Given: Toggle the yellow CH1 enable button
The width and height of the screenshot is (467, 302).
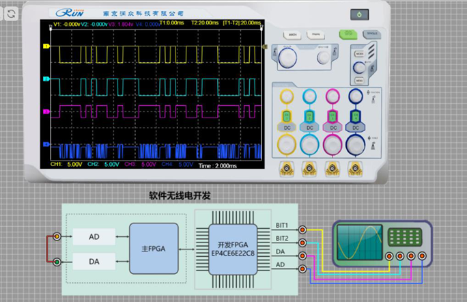Looking at the screenshot, I should tap(287, 117).
